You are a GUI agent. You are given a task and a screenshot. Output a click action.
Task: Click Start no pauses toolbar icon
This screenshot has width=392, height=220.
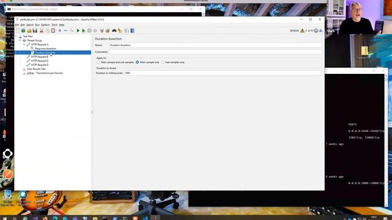tap(84, 31)
